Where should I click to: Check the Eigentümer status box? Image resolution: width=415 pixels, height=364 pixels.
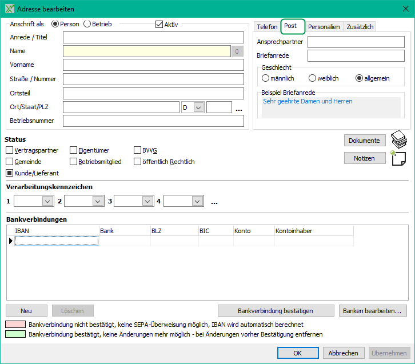(x=74, y=150)
